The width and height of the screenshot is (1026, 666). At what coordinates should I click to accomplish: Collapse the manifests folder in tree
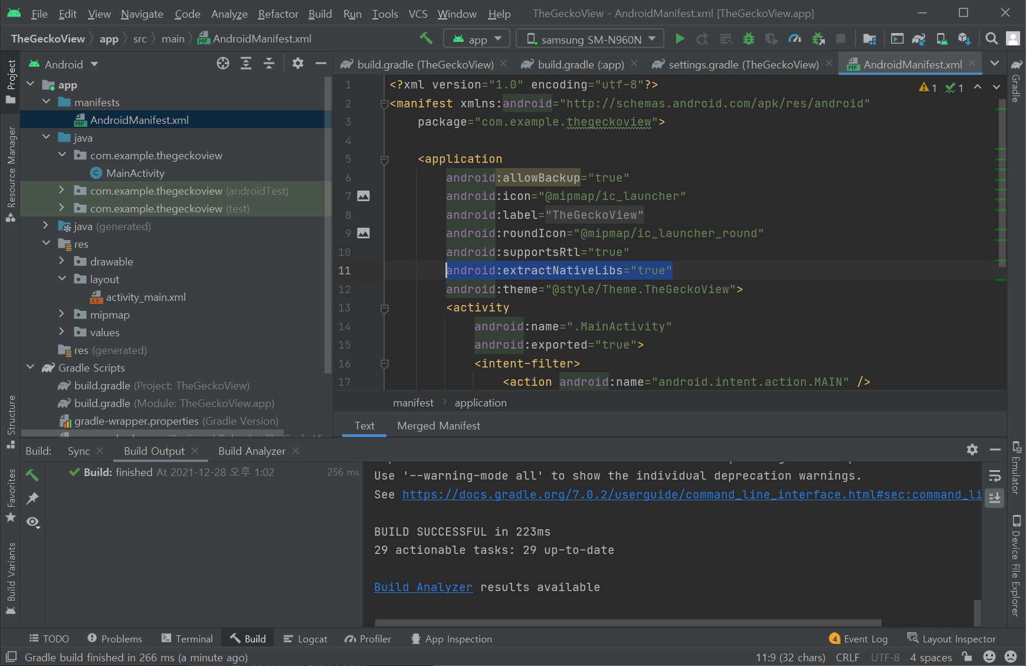coord(47,102)
